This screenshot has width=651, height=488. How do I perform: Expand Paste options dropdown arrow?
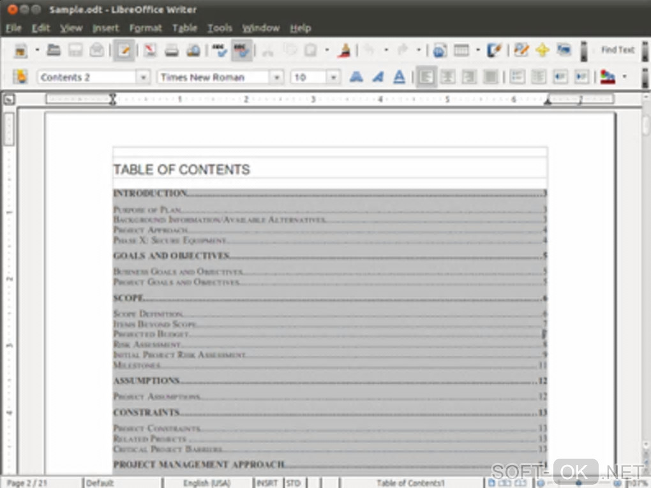(327, 50)
